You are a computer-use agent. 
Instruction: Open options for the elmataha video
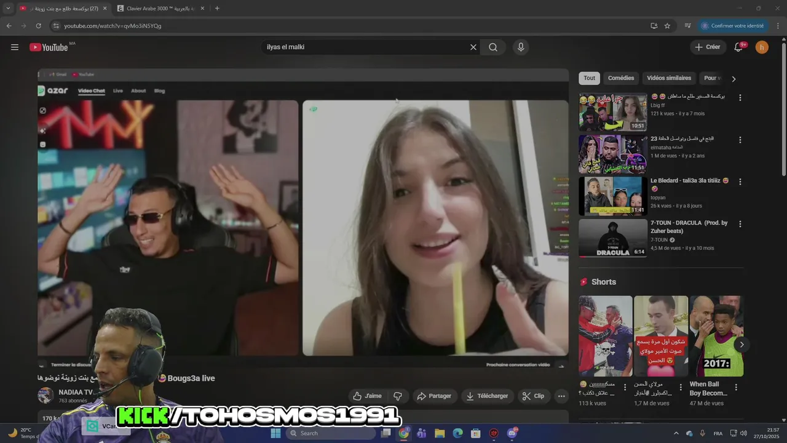pos(740,140)
